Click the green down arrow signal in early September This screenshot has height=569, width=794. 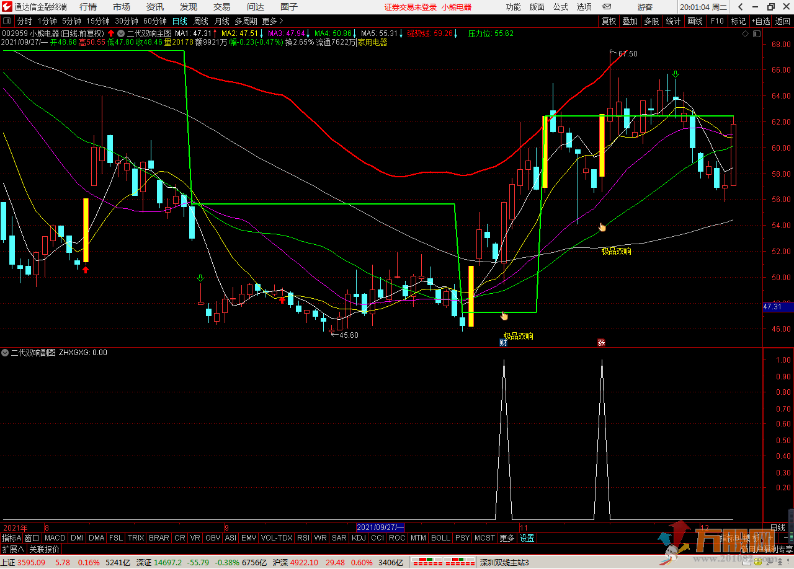200,278
